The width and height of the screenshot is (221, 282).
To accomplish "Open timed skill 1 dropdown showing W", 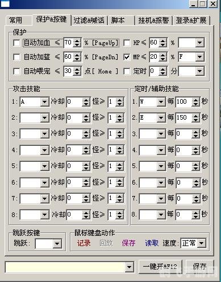I will (161, 102).
